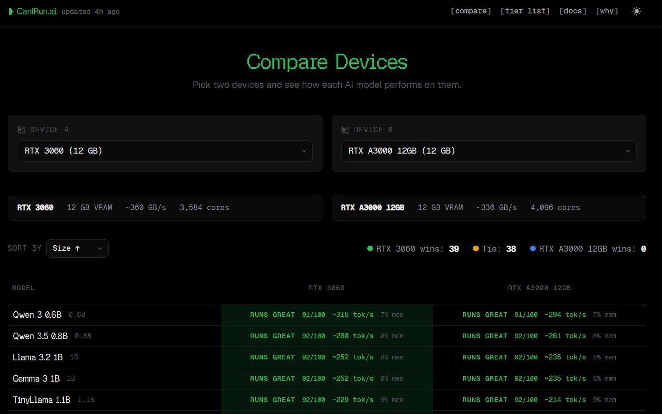Visit the [why] page

pyautogui.click(x=606, y=11)
